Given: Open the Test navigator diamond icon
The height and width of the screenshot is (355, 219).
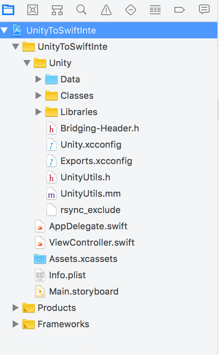Looking at the screenshot, I should [131, 10].
